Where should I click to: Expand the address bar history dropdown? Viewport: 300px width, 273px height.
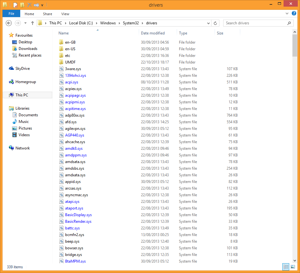208,23
